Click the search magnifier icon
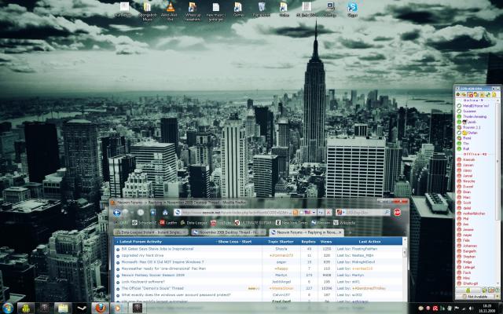Viewport: 503px width, 314px height. tap(387, 212)
